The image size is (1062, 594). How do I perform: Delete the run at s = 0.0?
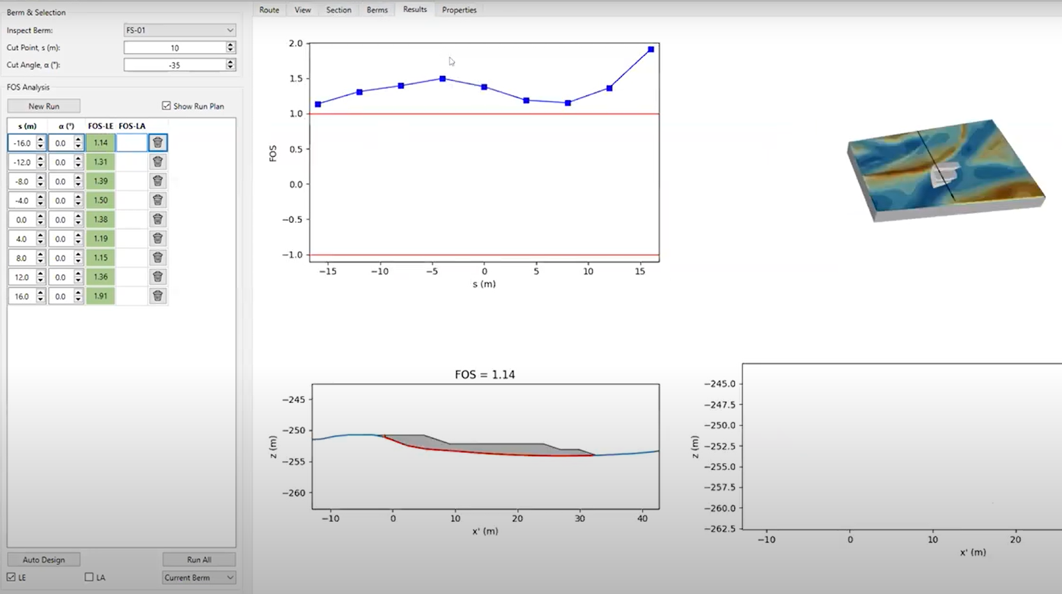click(x=158, y=220)
